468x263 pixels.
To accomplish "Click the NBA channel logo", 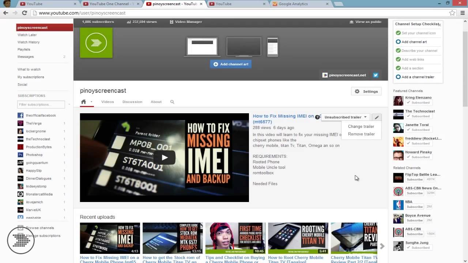I will pyautogui.click(x=398, y=205).
